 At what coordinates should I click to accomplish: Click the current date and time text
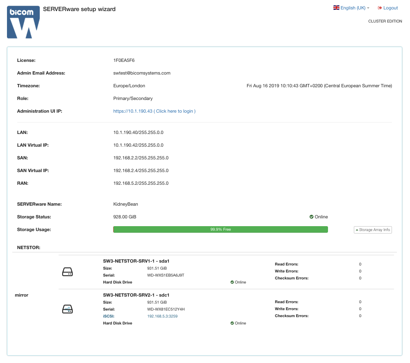319,86
